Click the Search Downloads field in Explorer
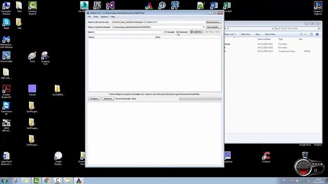The height and width of the screenshot is (184, 328). click(300, 29)
